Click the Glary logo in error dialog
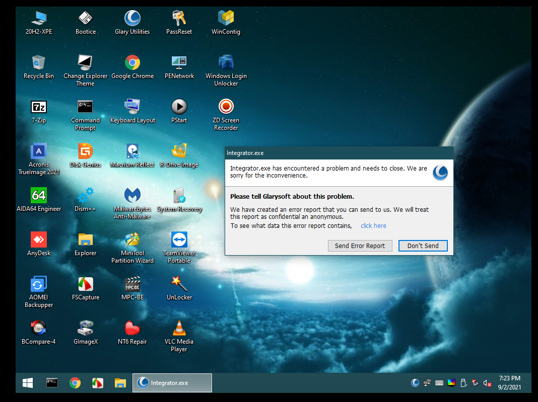Viewport: 538px width, 402px height. [440, 173]
